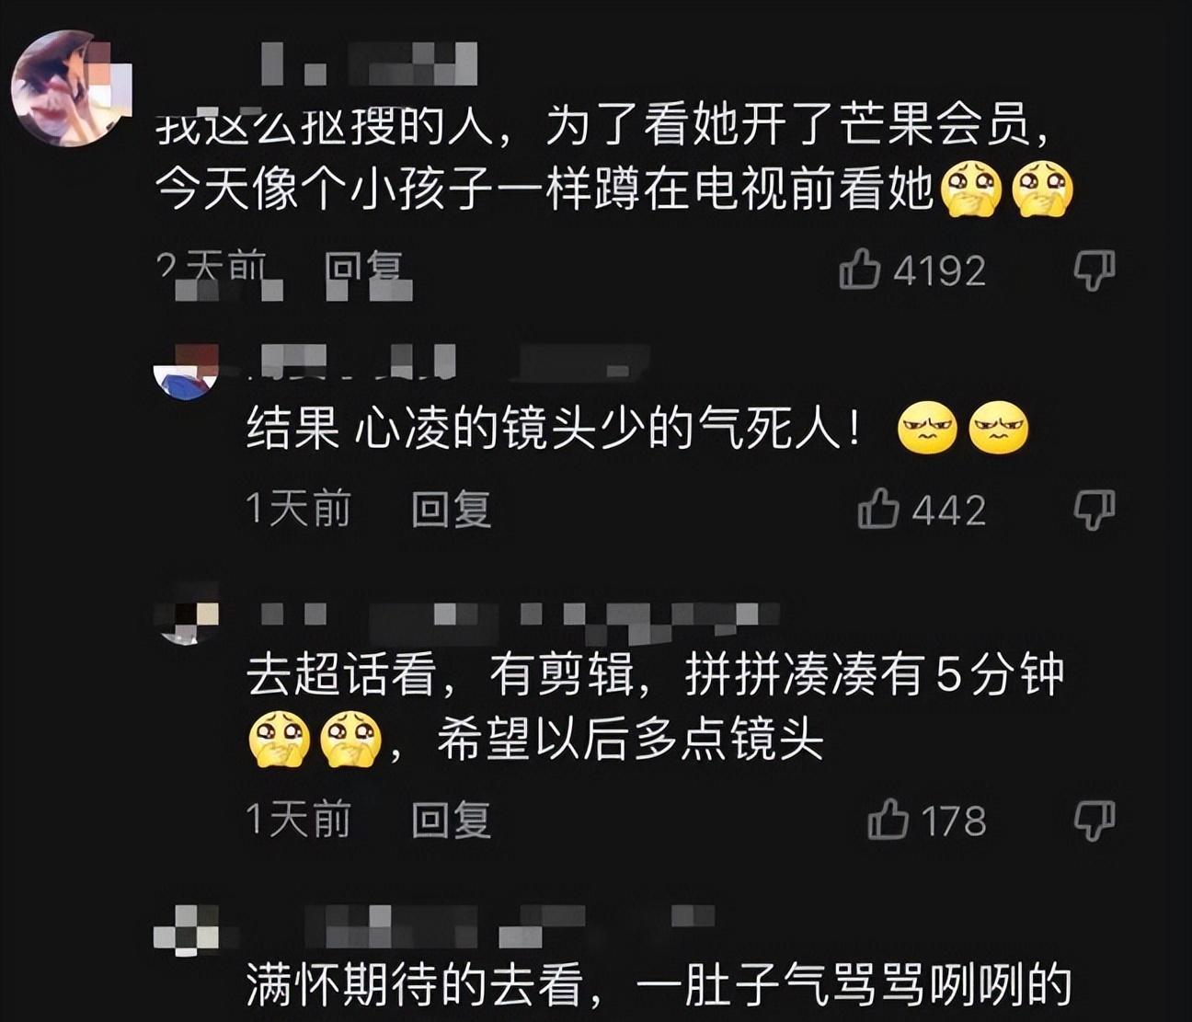Dislike the comment about 芒果会员
This screenshot has height=1022, width=1192.
click(x=1095, y=270)
